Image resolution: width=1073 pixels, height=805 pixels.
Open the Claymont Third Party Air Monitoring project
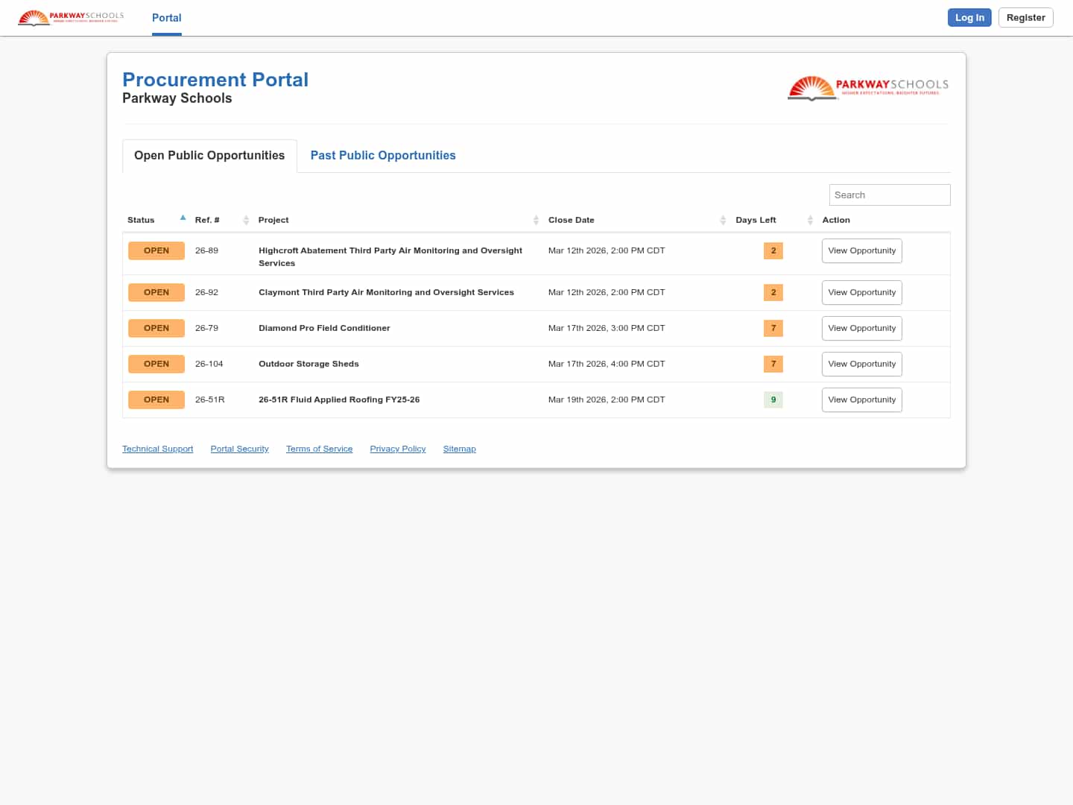click(386, 292)
